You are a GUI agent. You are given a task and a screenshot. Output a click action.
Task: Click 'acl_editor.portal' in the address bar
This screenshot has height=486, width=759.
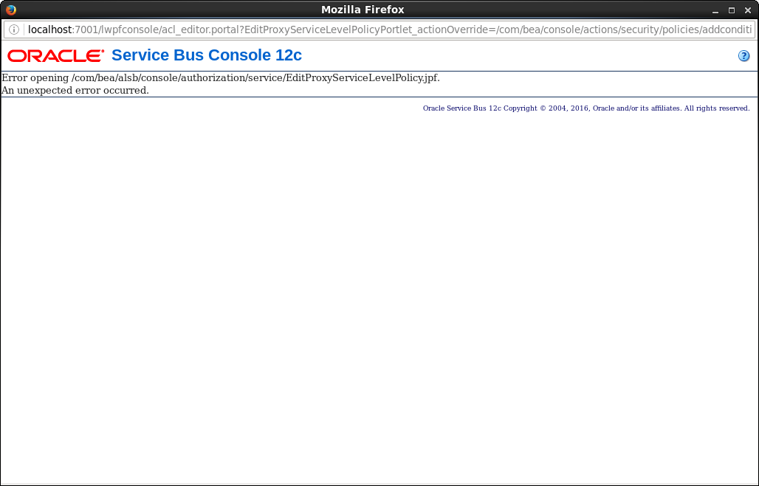pos(199,29)
